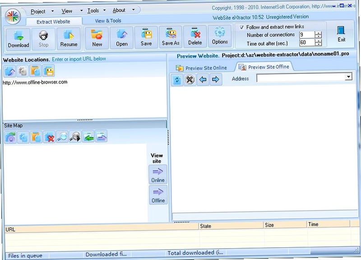Click the import URL icon with purple arrow
This screenshot has width=361, height=260.
pyautogui.click(x=9, y=71)
